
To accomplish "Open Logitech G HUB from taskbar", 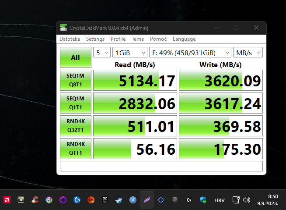I will click(x=189, y=200).
